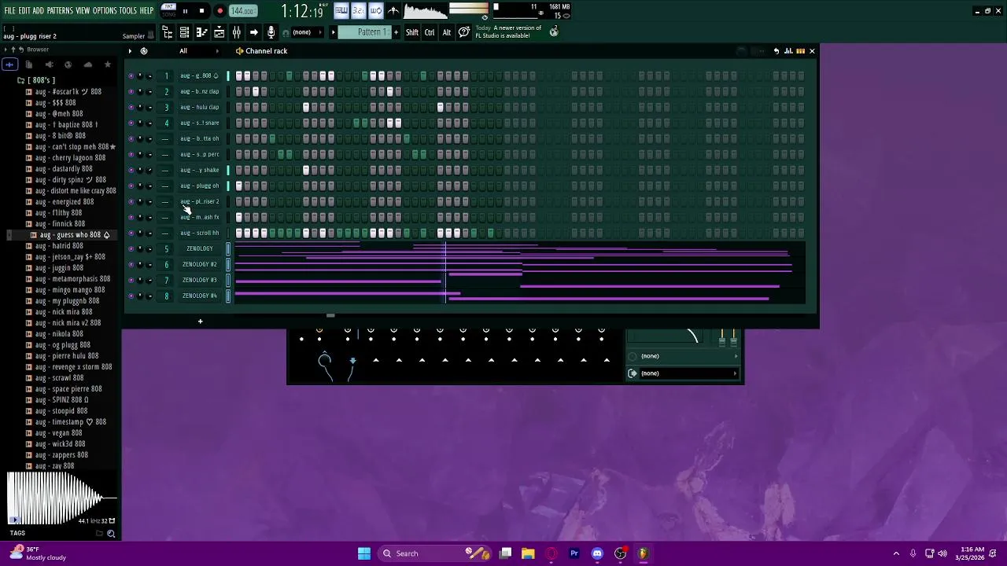Expand the Browser panel options arrow
Viewport: 1007px width, 566px height.
click(x=6, y=50)
